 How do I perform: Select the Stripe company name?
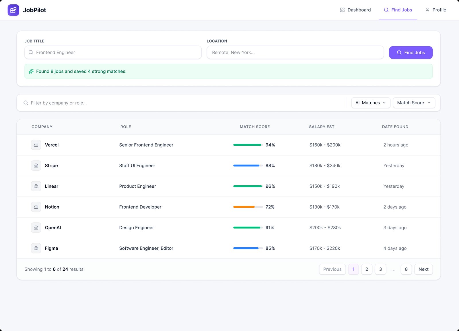click(x=51, y=165)
